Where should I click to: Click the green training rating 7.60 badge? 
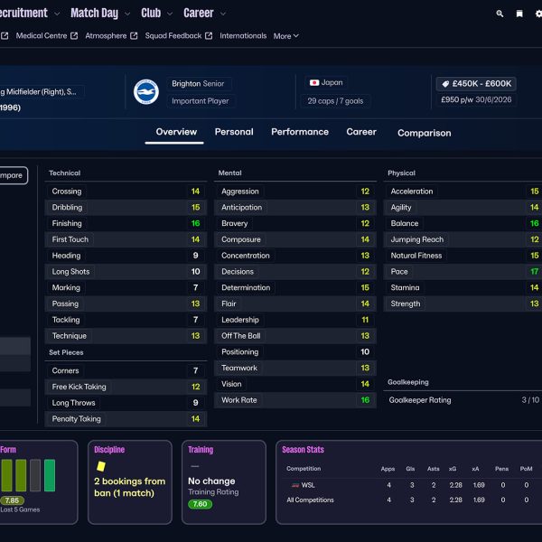point(200,504)
